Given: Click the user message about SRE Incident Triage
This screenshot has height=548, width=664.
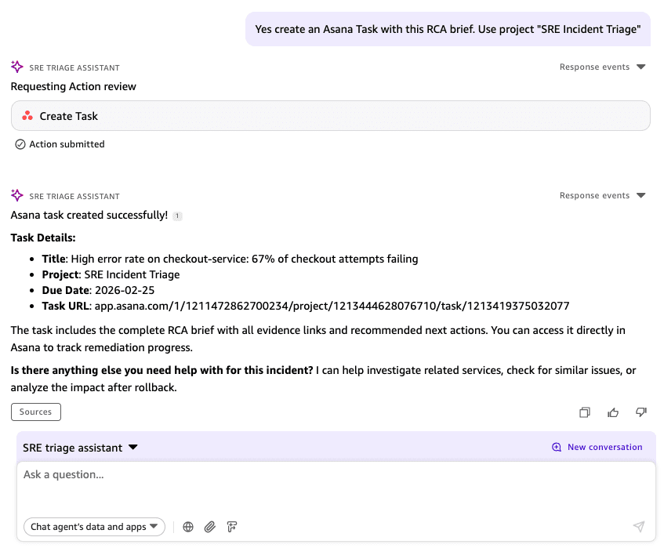Looking at the screenshot, I should point(448,29).
